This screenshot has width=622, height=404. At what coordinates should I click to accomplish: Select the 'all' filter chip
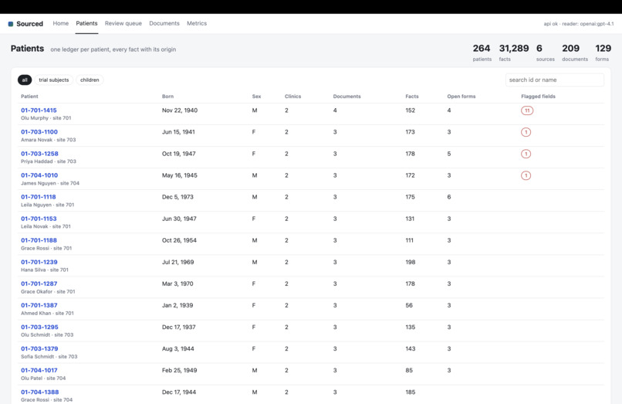tap(25, 80)
